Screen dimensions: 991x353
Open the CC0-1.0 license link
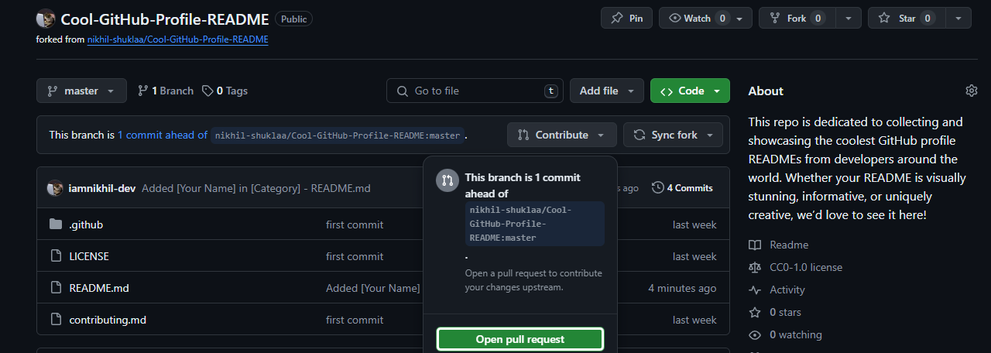805,267
